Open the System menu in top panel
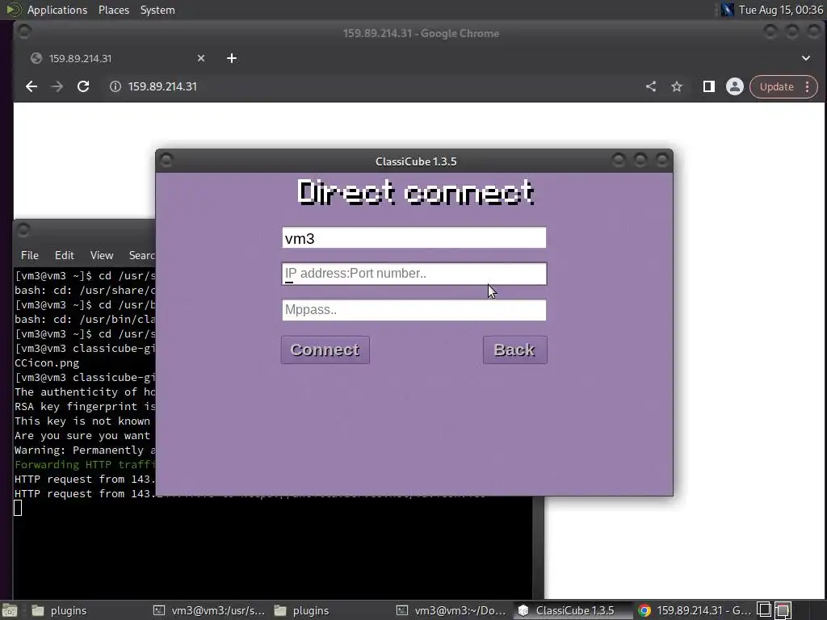This screenshot has height=620, width=827. click(157, 10)
